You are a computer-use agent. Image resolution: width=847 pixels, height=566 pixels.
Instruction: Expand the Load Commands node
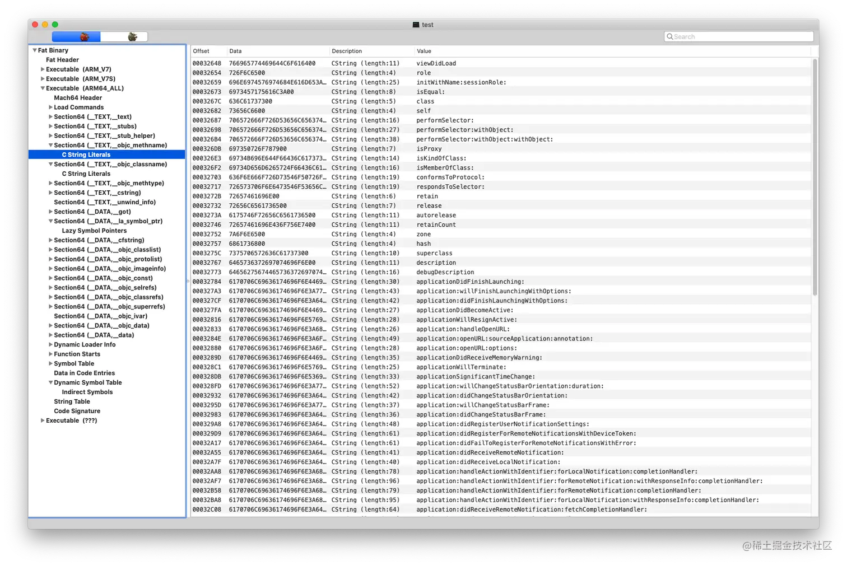(50, 107)
